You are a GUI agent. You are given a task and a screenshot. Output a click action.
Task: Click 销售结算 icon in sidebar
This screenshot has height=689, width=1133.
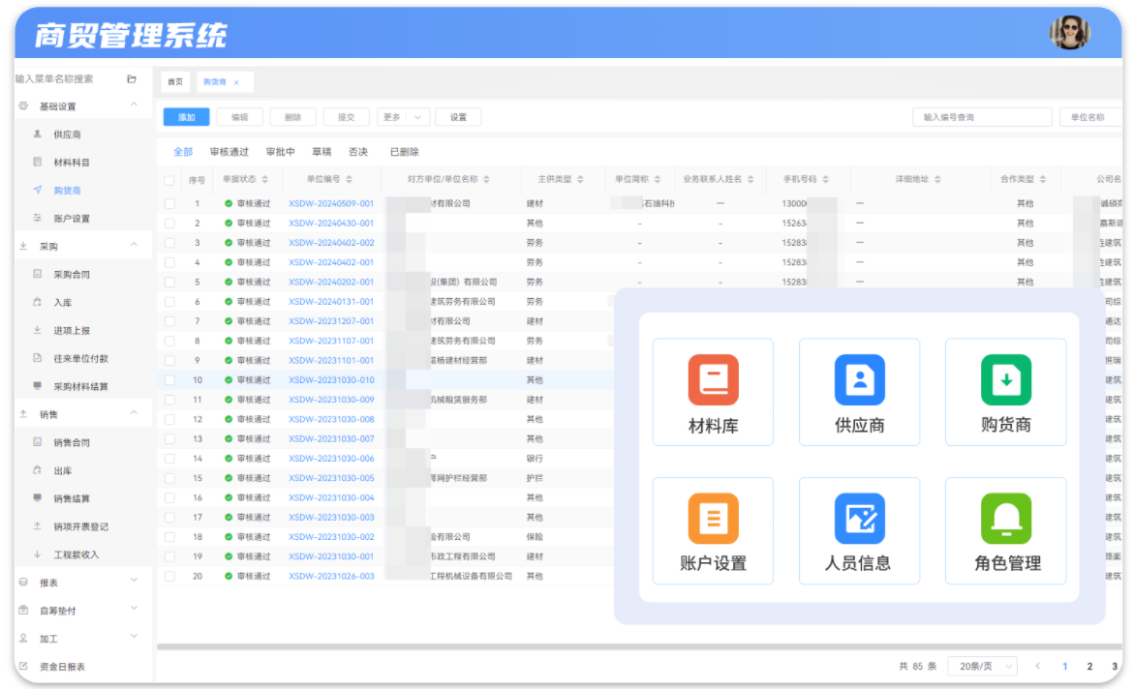tap(38, 497)
